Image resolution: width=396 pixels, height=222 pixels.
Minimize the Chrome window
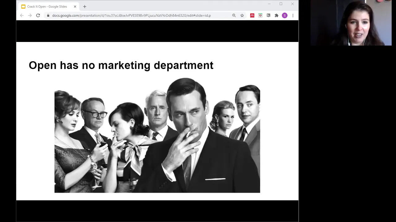(269, 4)
